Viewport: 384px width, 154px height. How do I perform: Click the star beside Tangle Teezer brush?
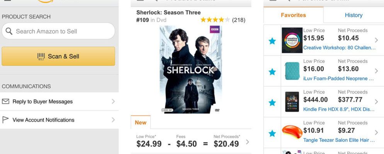[x=272, y=133]
